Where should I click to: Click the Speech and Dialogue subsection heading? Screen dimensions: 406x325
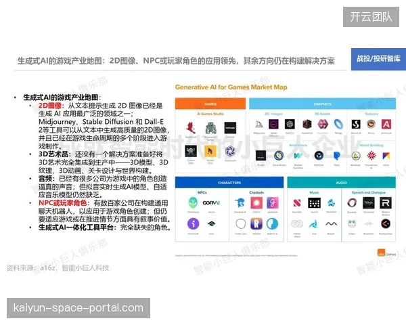pyautogui.click(x=369, y=192)
